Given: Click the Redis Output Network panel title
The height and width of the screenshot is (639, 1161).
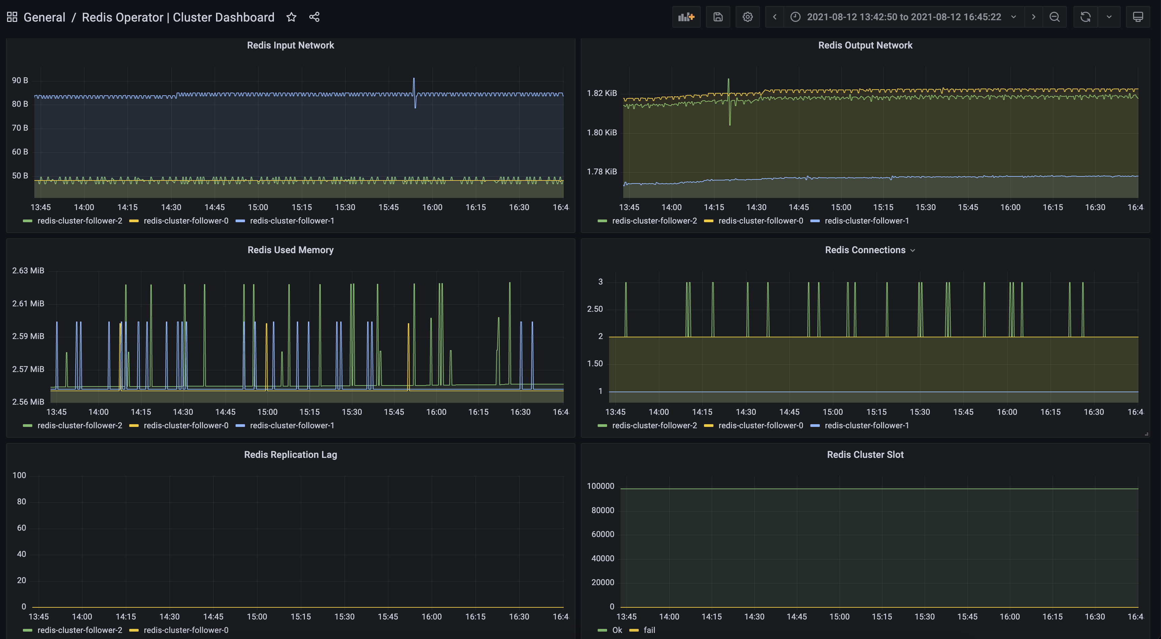Looking at the screenshot, I should point(865,45).
